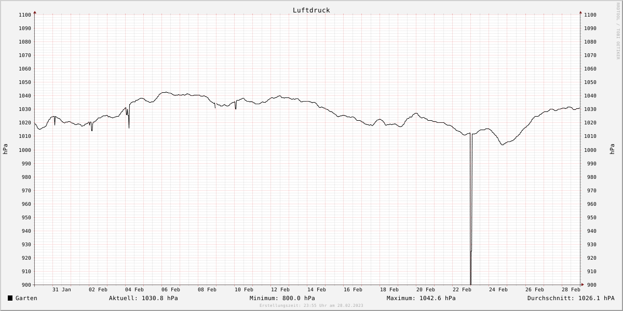Click the Erstellungszeit timestamp footer text
Screen dimensions: 623x311
pos(311,305)
